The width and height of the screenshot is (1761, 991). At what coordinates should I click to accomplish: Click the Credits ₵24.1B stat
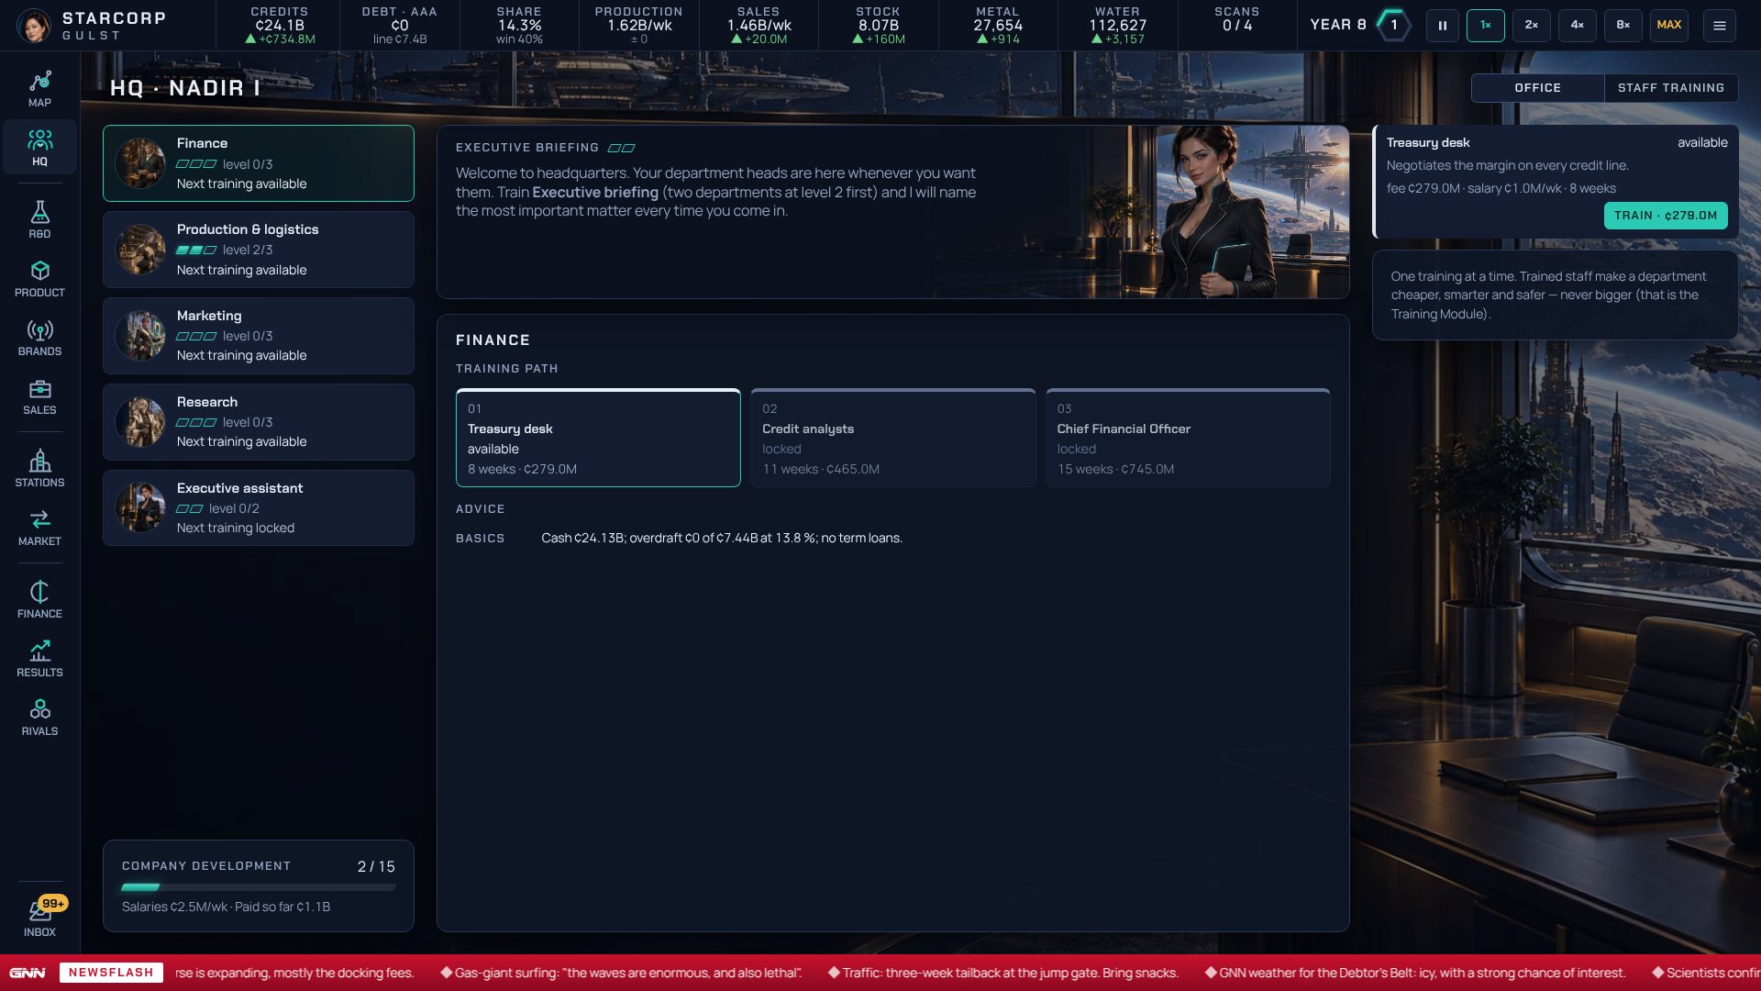point(280,26)
